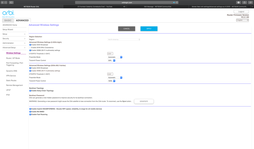Click the APPLY button
Viewport: 254px width, 149px height.
coord(149,29)
